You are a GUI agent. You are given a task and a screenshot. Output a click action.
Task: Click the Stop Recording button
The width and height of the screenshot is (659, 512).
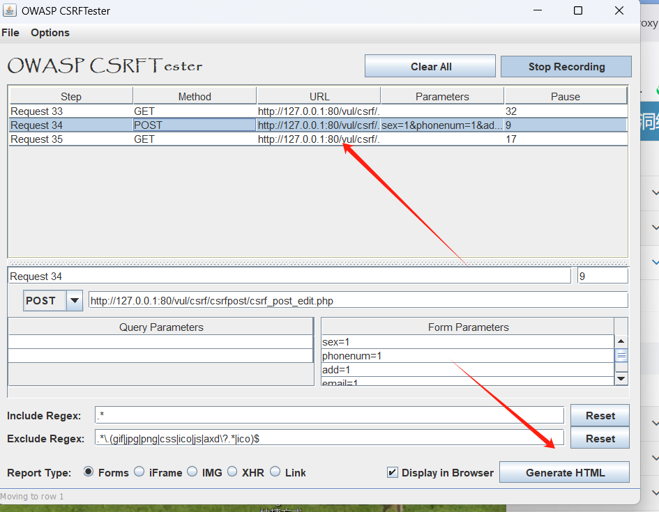pyautogui.click(x=566, y=66)
